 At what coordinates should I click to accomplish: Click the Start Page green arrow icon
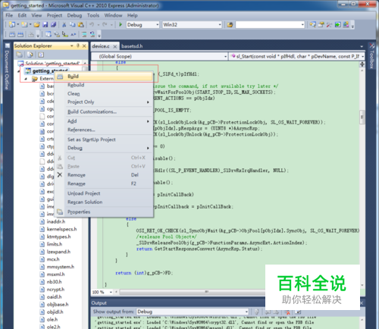338,24
